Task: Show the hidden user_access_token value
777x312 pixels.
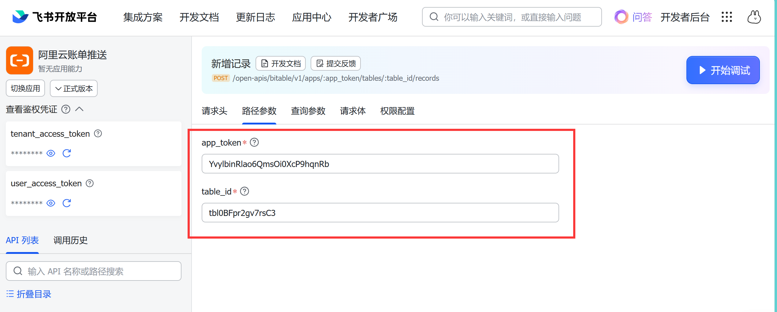Action: (51, 203)
